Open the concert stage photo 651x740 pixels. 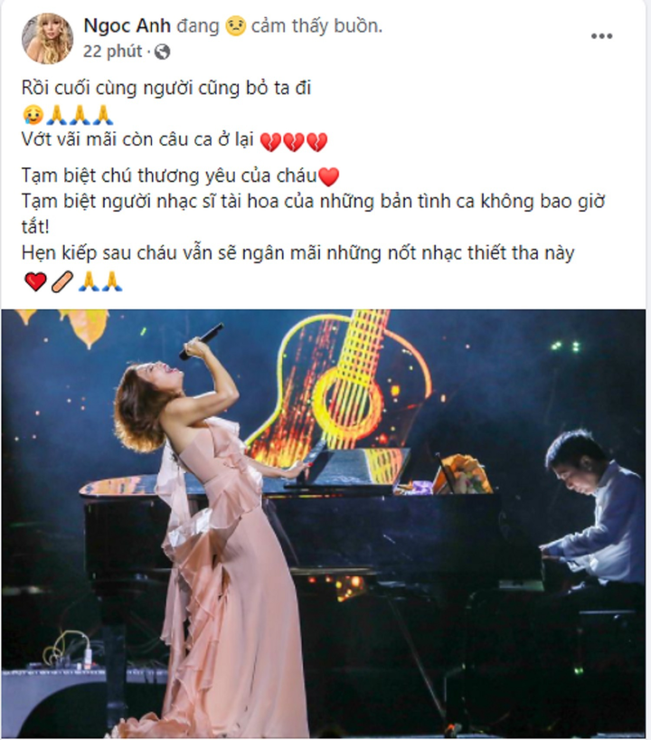click(323, 524)
